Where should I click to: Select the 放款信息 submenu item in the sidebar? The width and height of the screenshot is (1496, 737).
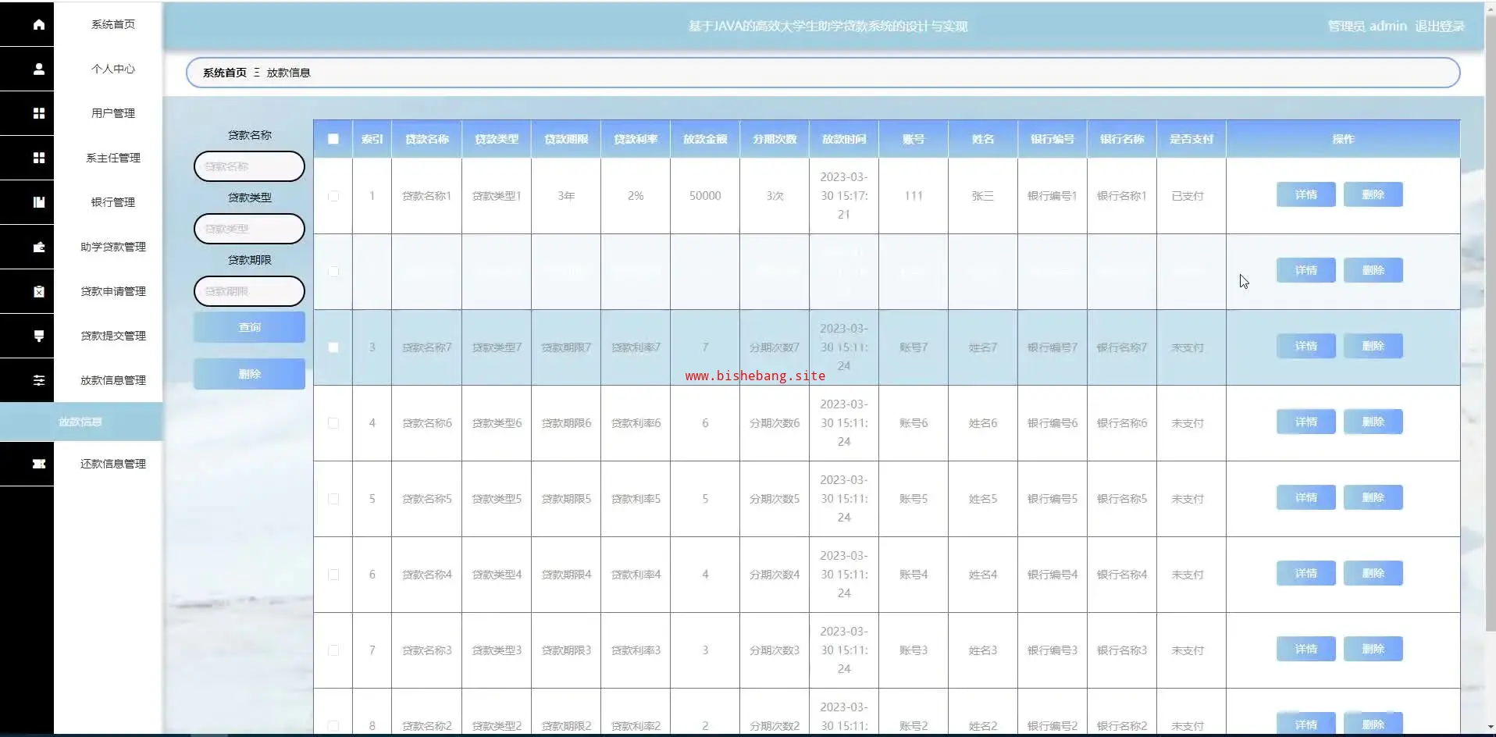pos(81,422)
